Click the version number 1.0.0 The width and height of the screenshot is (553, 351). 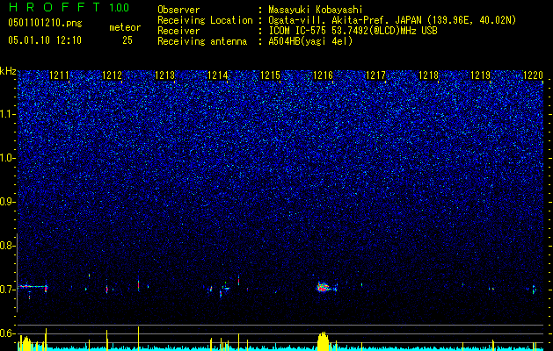pyautogui.click(x=120, y=8)
